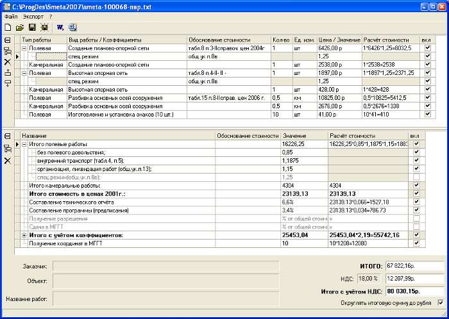Open the Файл menu
Screen dimensions: 449x319
click(11, 17)
